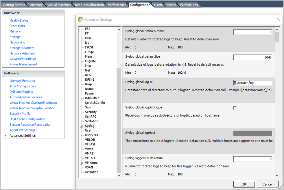
Task: Open Time Configuration
Action: tap(23, 86)
